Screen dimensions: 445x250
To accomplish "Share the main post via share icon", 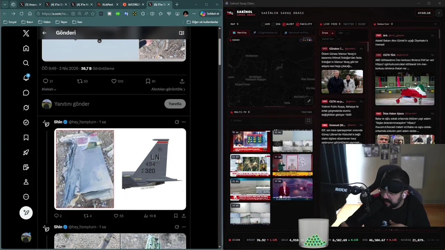I will pyautogui.click(x=182, y=81).
